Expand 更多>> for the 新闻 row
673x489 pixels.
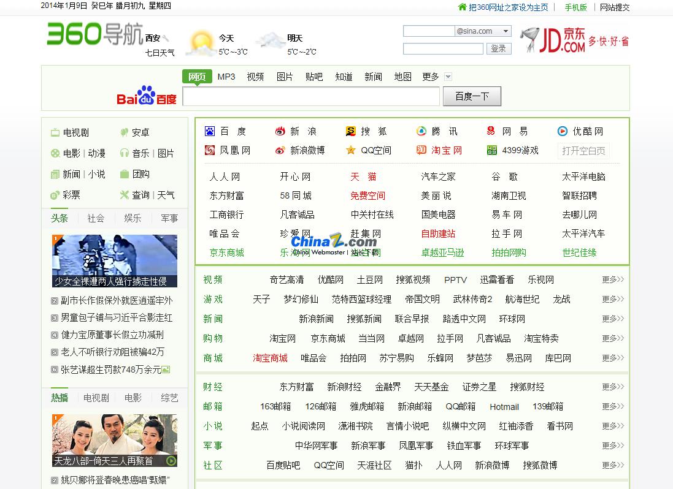tap(613, 319)
